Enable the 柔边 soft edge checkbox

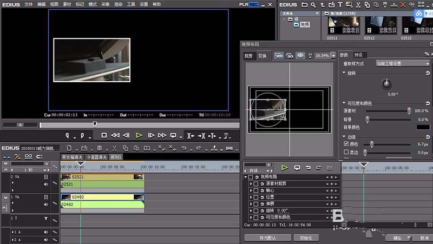click(x=346, y=153)
